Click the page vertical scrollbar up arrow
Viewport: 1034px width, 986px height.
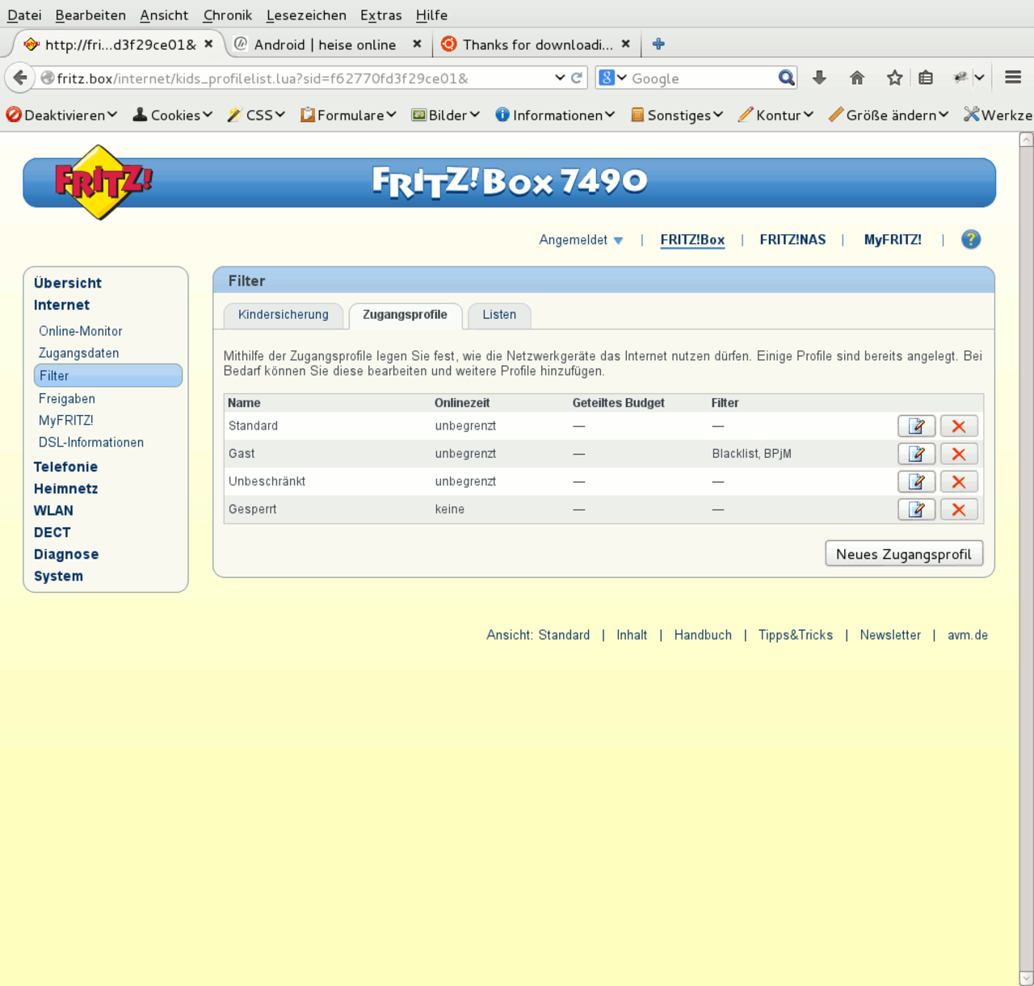pyautogui.click(x=1026, y=139)
